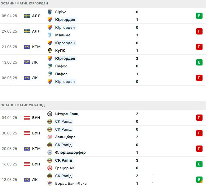Click red loss badge for Malmö match
The height and width of the screenshot is (186, 206).
(199, 31)
